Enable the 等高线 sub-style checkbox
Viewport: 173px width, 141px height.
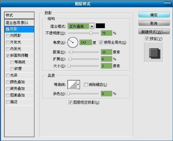pyautogui.click(x=12, y=62)
